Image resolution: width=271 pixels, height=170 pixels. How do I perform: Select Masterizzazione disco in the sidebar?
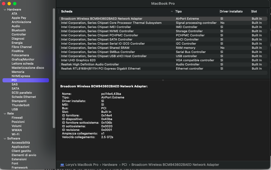(28, 68)
